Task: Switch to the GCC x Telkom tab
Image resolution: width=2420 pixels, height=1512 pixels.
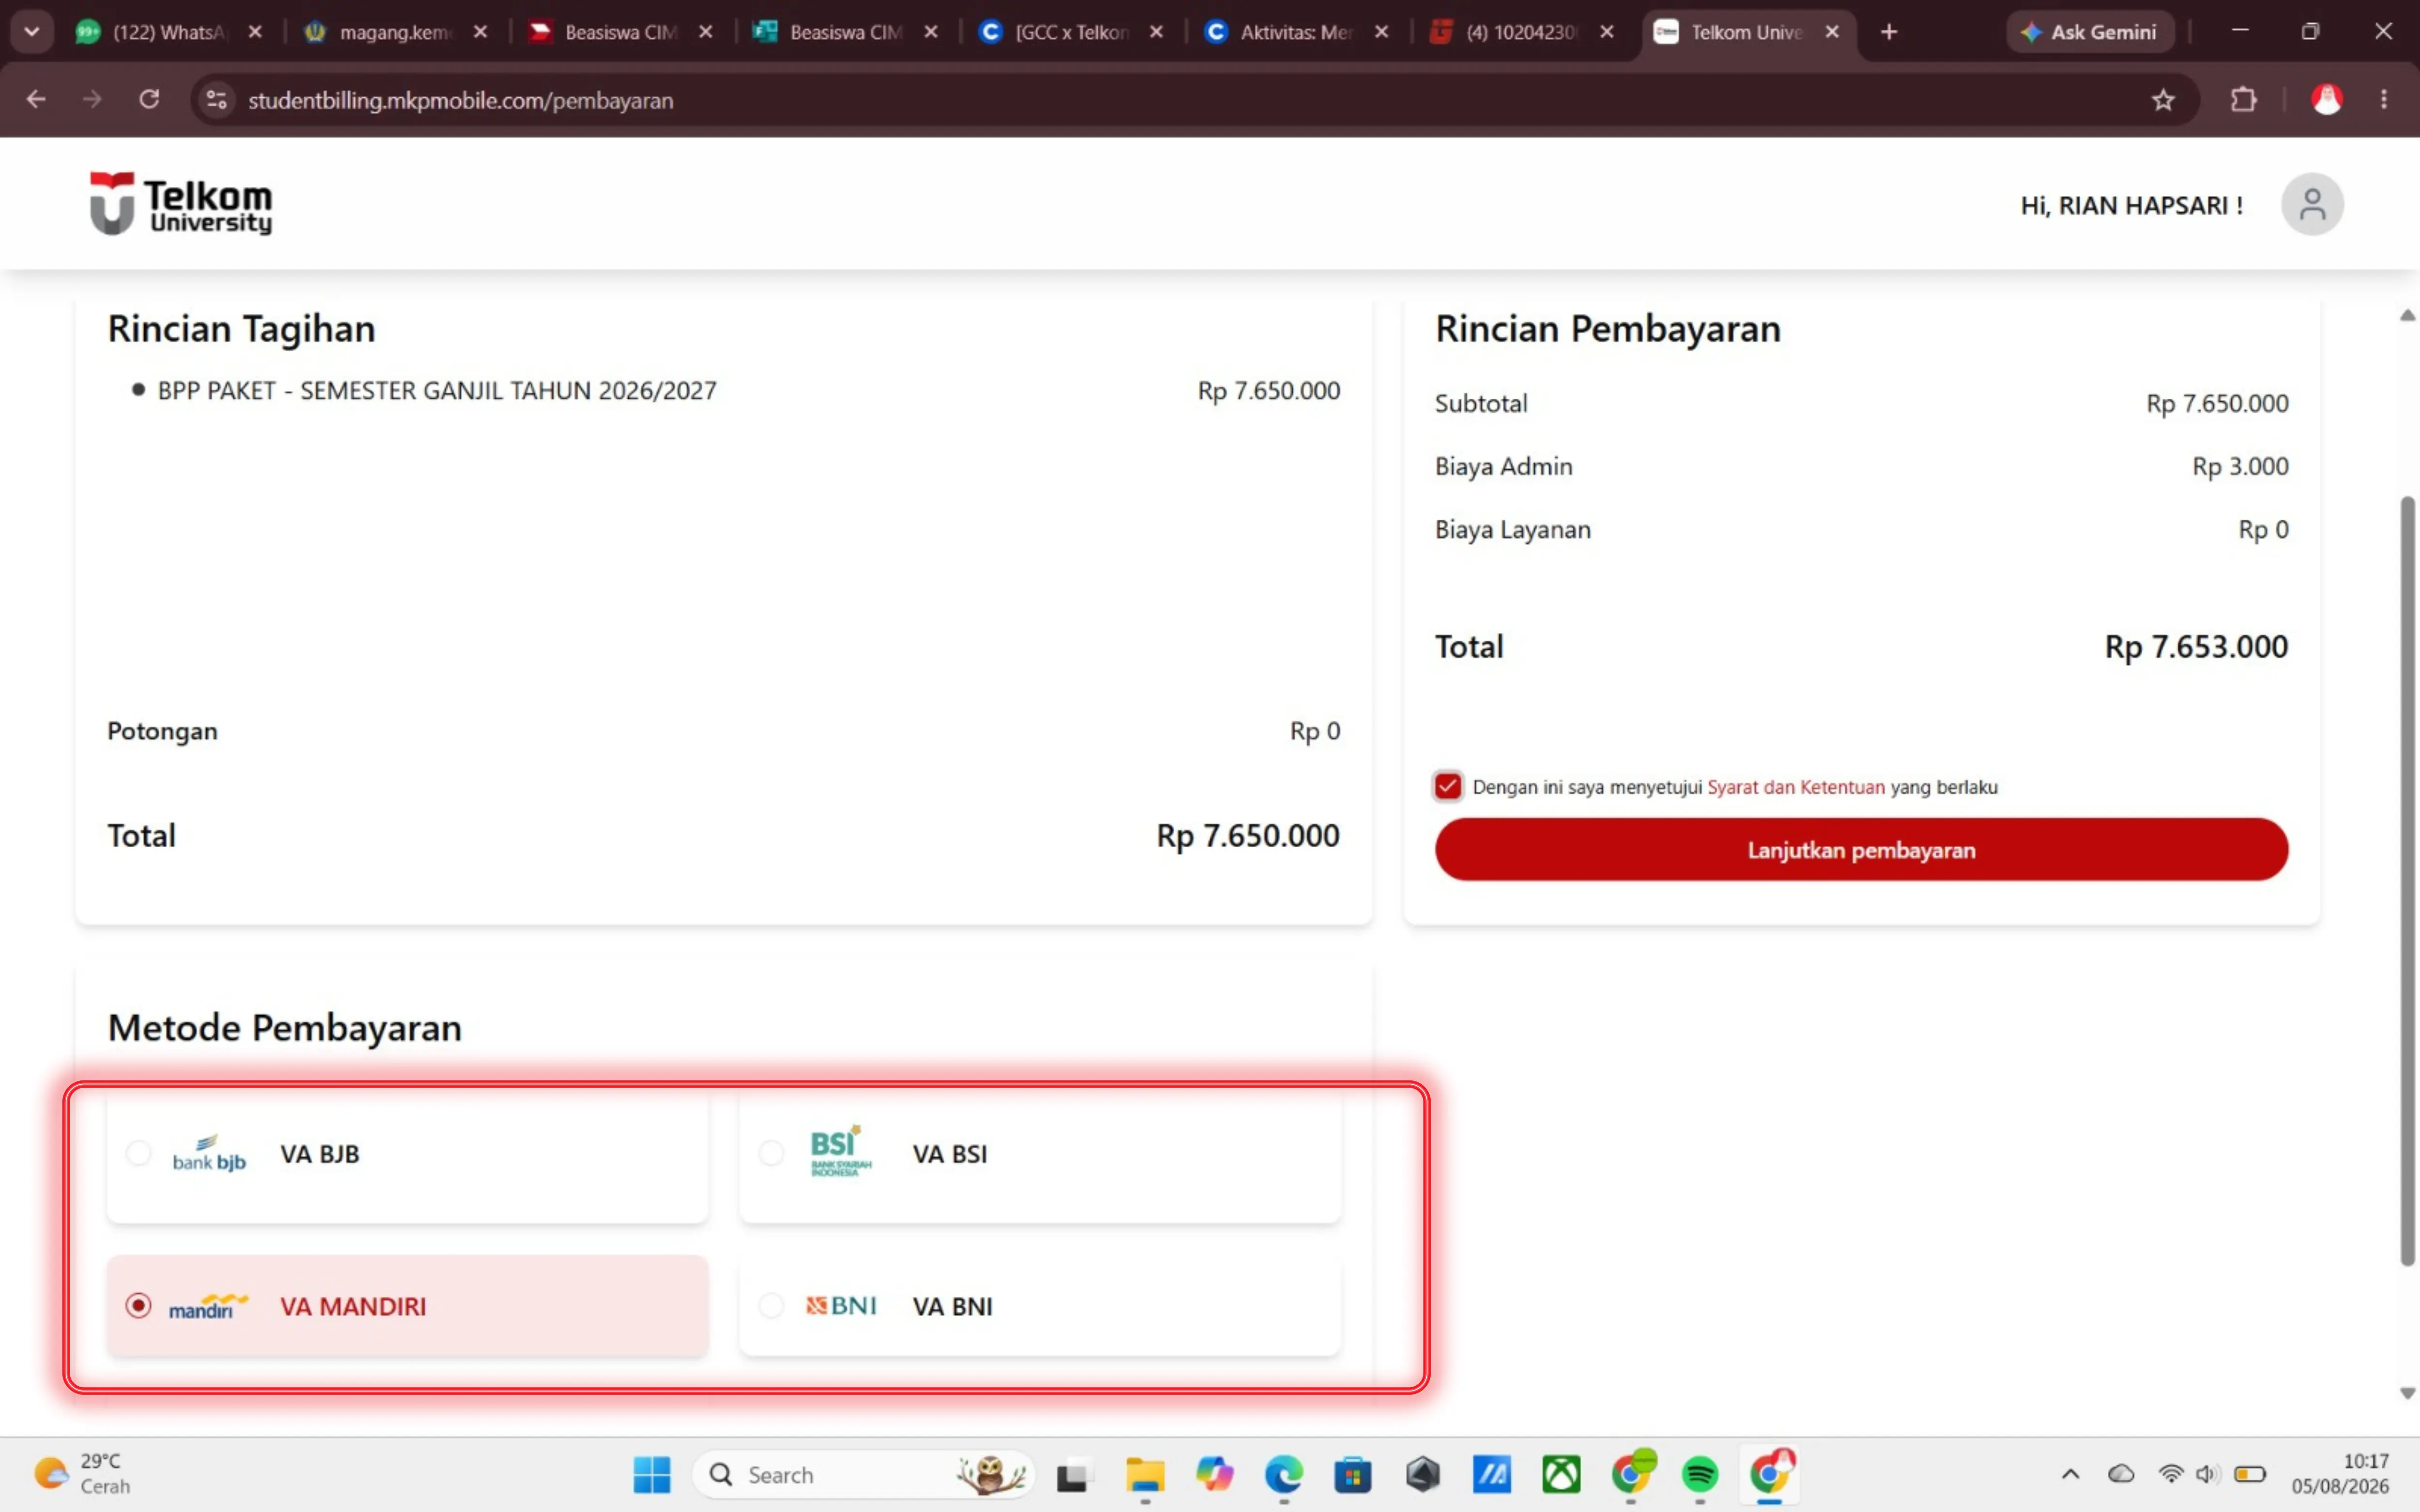Action: (1070, 32)
